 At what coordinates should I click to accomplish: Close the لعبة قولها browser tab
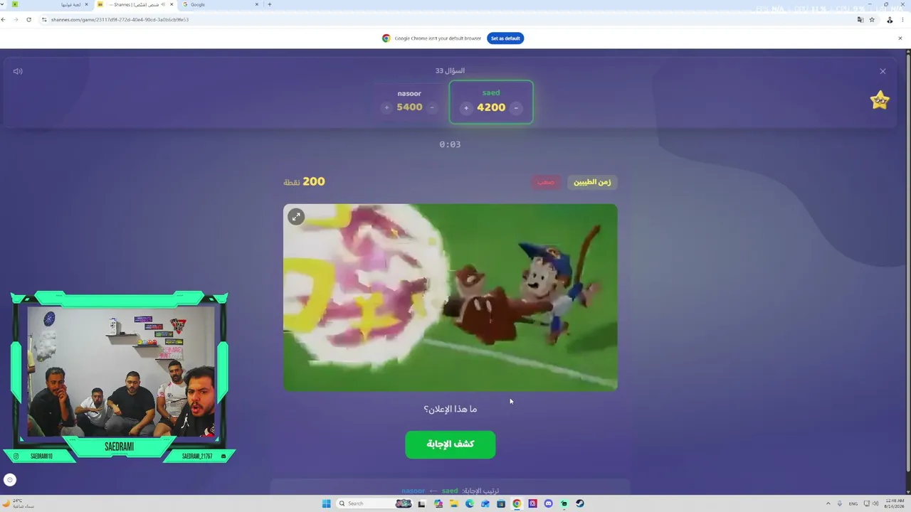point(87,4)
